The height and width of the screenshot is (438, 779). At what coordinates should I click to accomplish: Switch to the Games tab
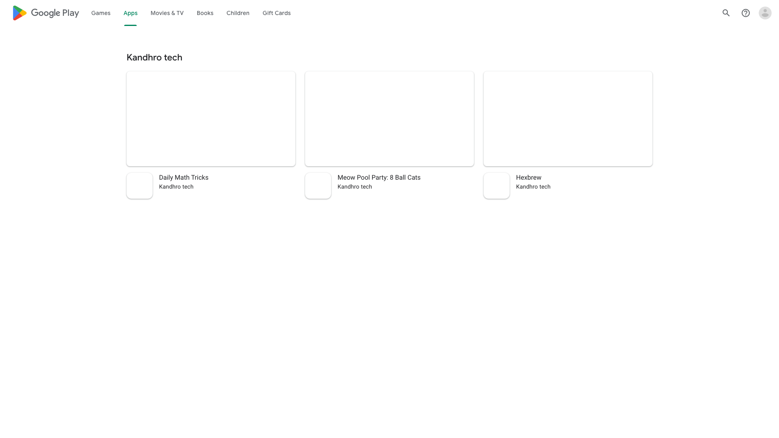pyautogui.click(x=101, y=13)
